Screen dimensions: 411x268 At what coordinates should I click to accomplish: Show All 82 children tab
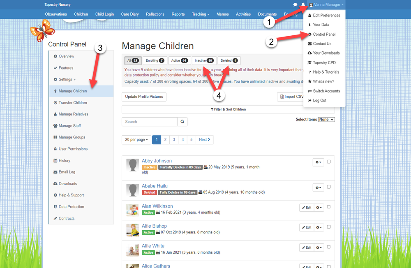(133, 60)
